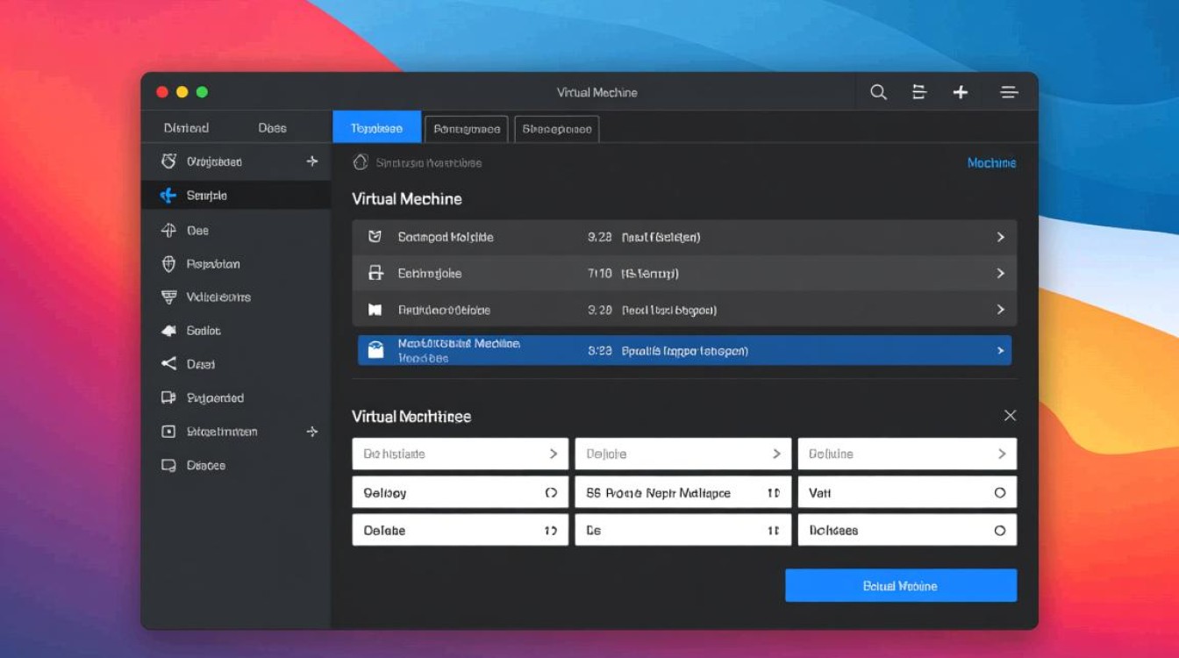The height and width of the screenshot is (658, 1179).
Task: Toggle the circle in the bottom-right field
Action: click(999, 531)
